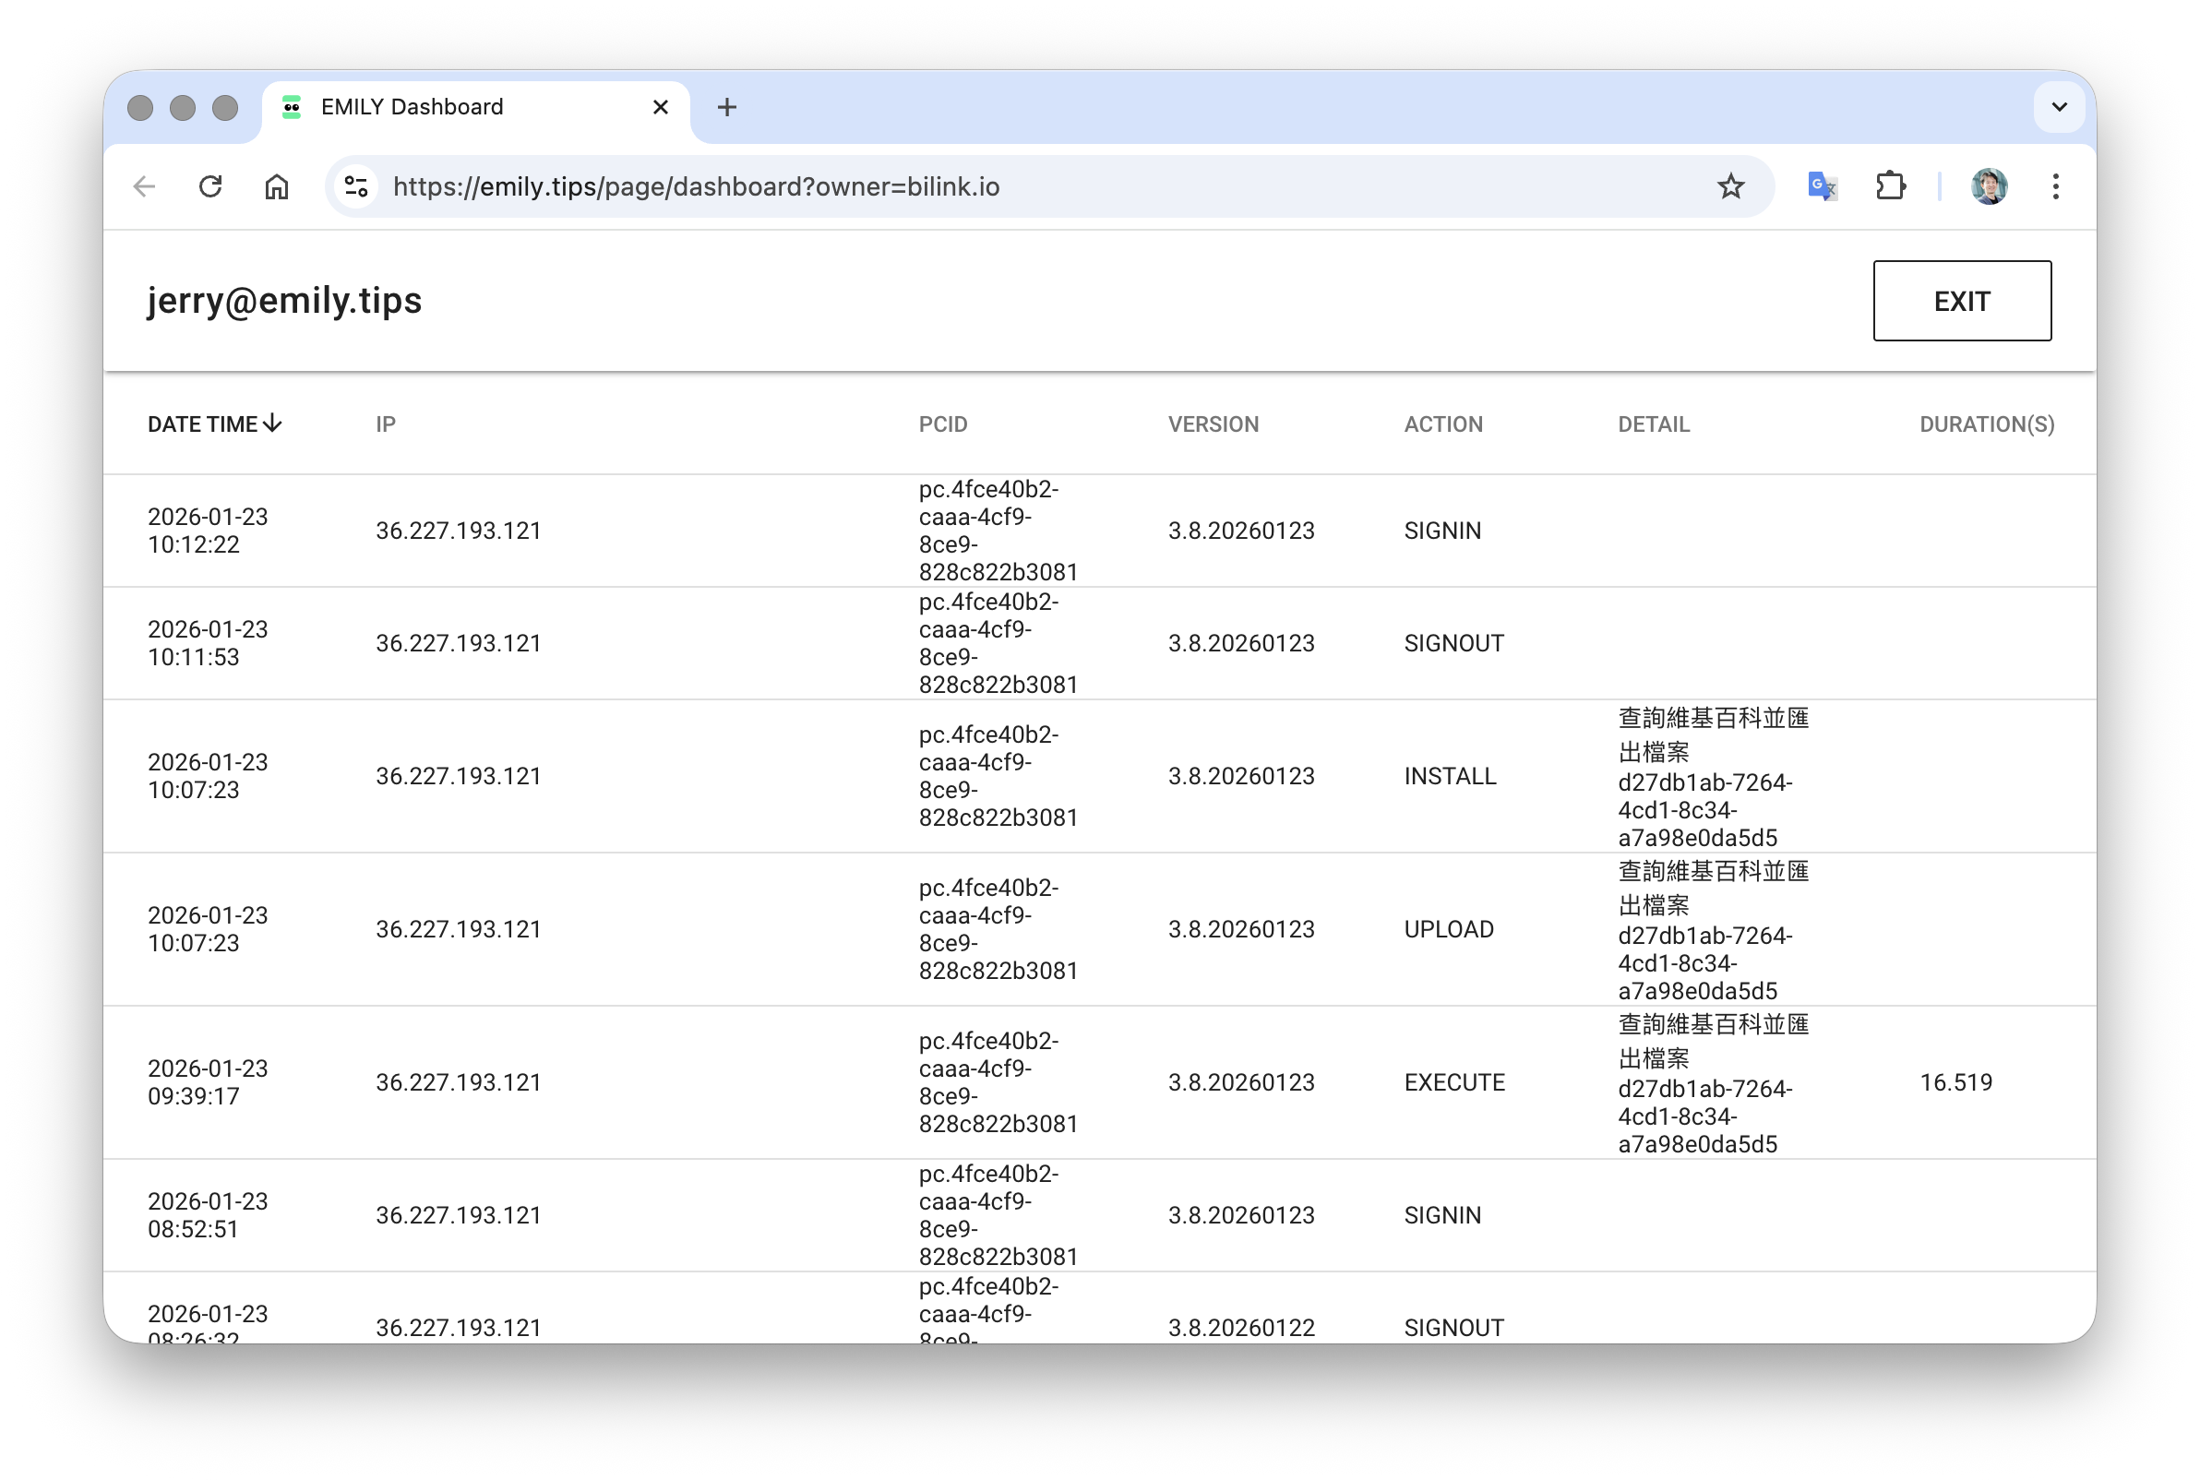Sort by the DURATION(S) column header

1986,424
